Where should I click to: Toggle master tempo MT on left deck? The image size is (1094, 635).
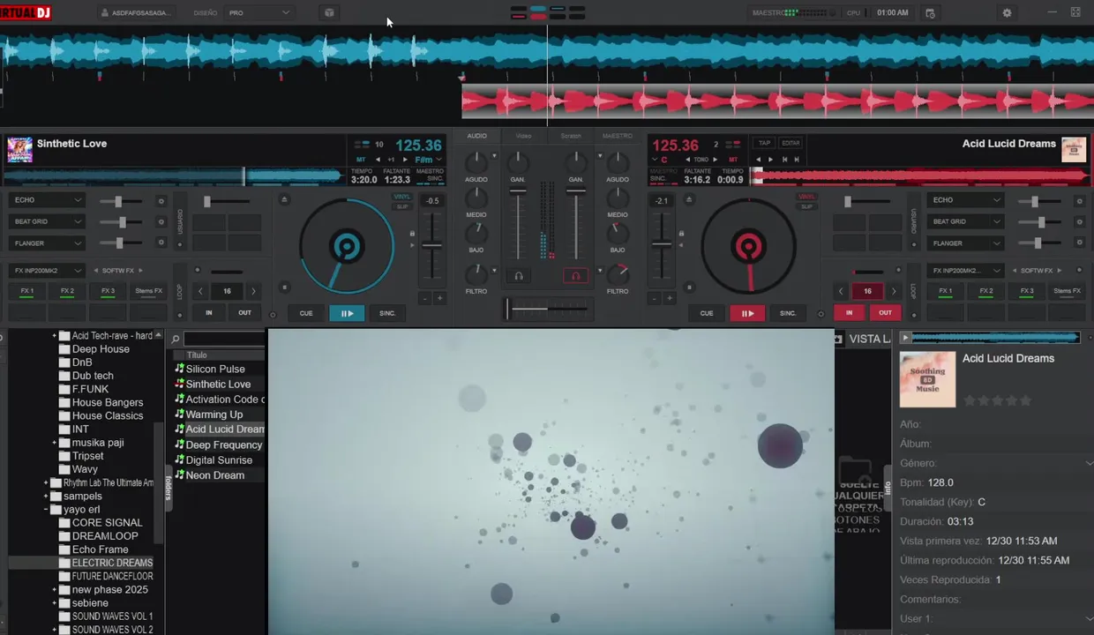click(361, 160)
